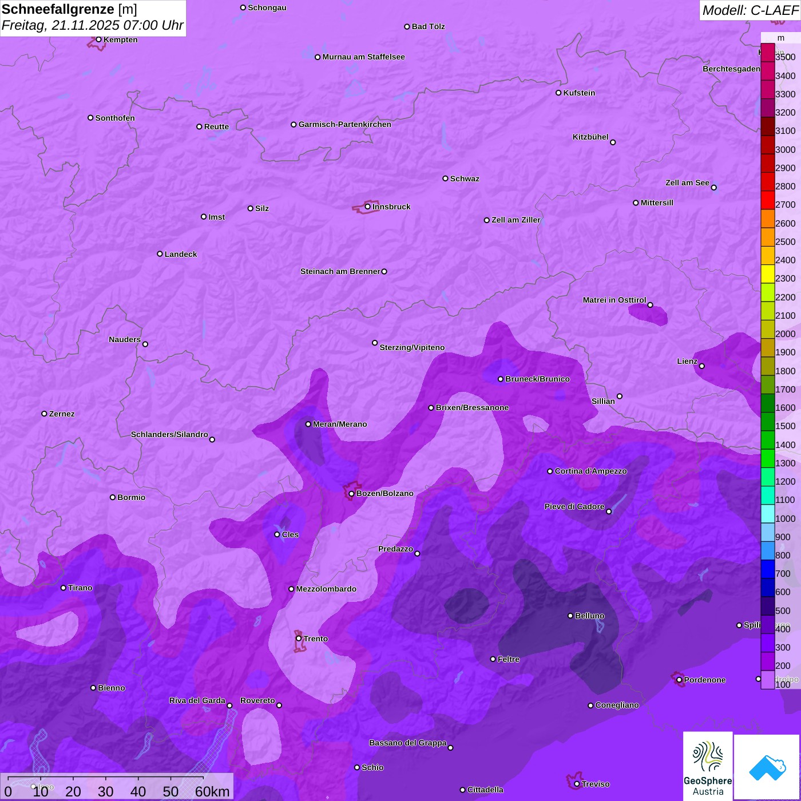Click the 'Garmisch-Partenkirchen' label
This screenshot has width=801, height=801.
[345, 124]
